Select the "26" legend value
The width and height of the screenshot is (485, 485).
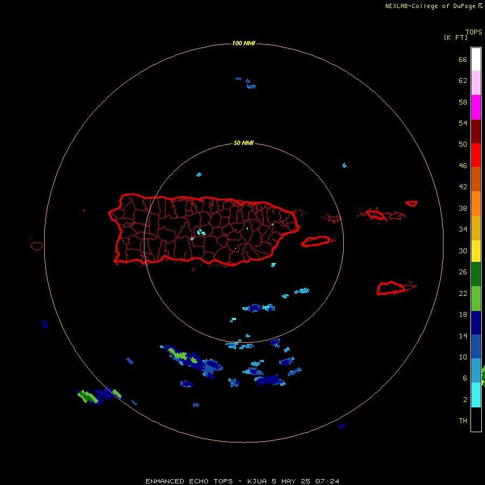pos(463,272)
